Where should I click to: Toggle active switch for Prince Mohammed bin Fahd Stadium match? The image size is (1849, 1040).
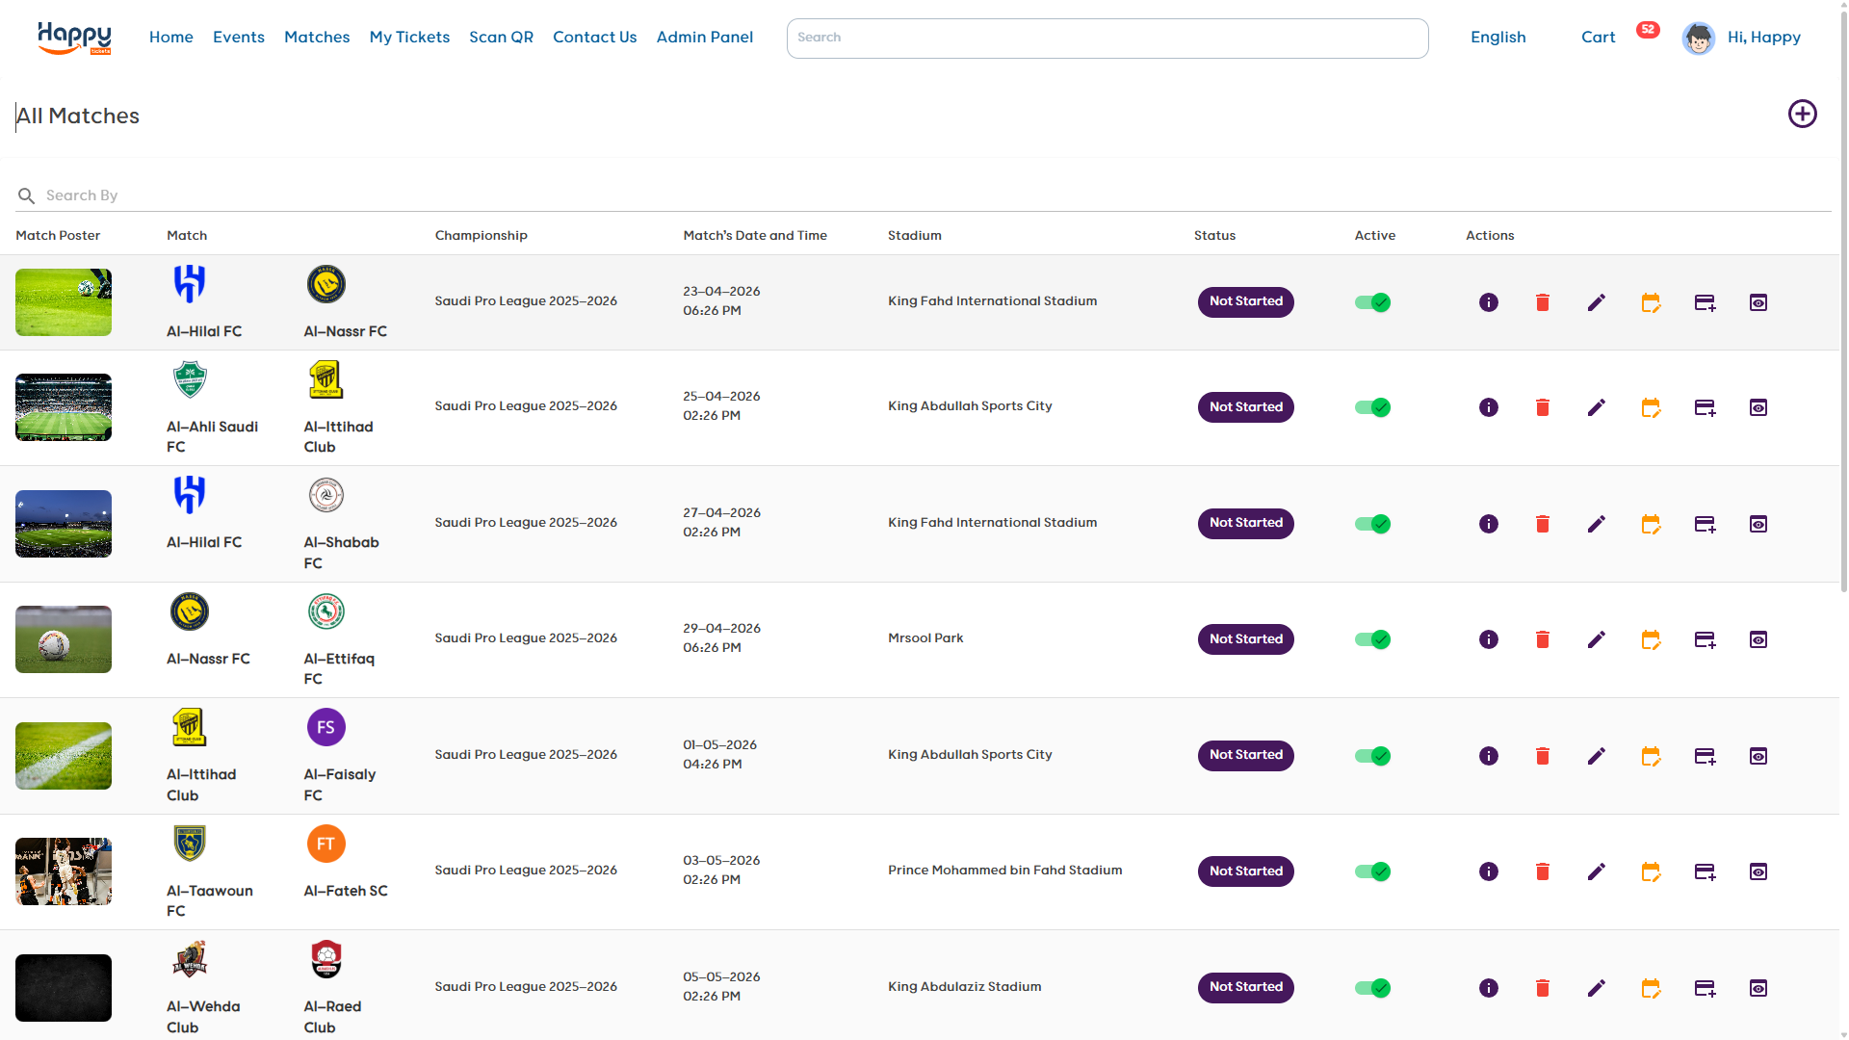click(1372, 871)
